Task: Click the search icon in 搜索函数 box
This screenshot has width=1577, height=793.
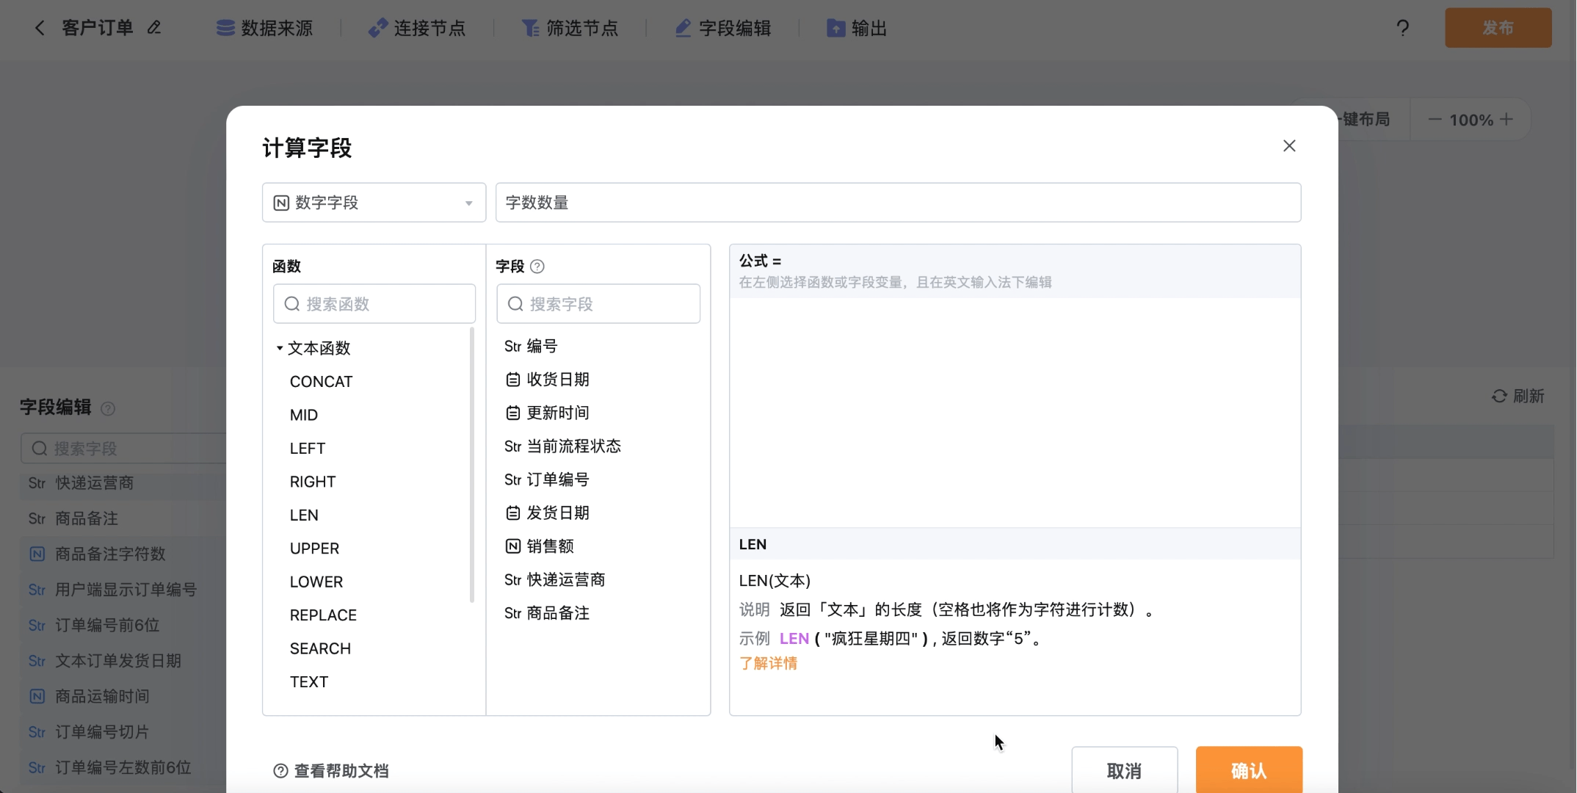Action: [292, 304]
